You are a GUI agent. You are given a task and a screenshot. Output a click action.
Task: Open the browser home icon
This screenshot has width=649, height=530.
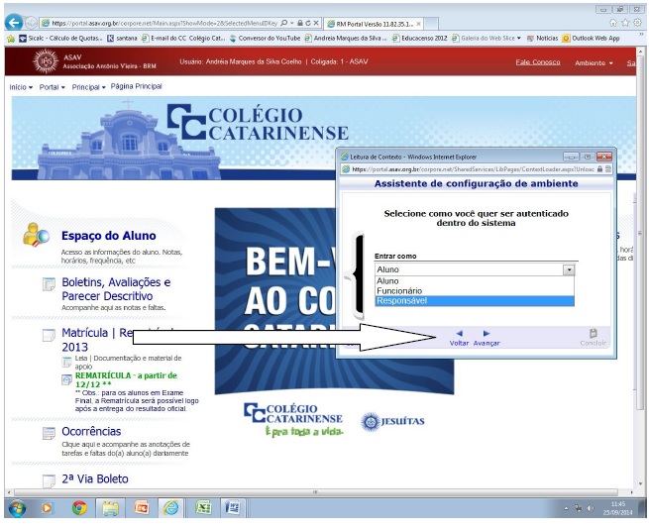pos(613,23)
